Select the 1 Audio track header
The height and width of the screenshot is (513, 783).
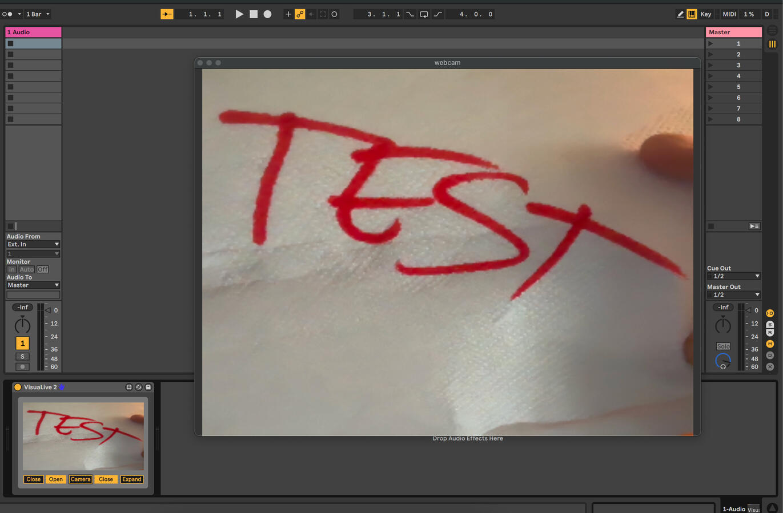point(33,32)
